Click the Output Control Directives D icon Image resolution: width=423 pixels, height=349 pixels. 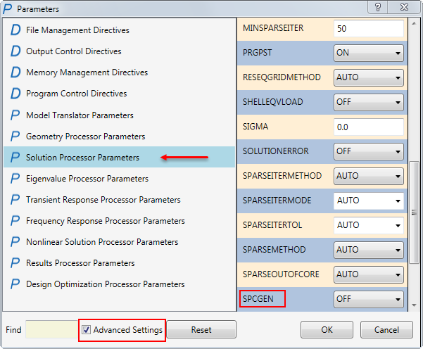coord(15,51)
